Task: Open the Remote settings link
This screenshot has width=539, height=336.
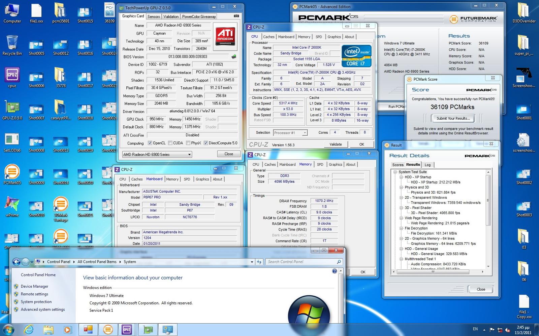Action: click(x=34, y=294)
